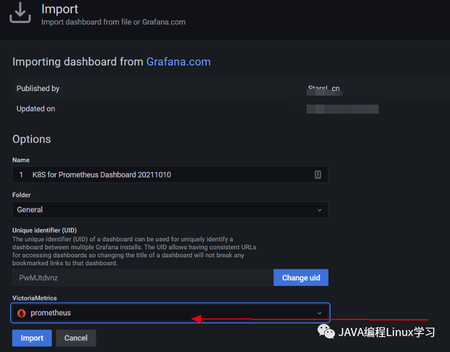
Task: Expand the Folder dropdown chevron
Action: 320,210
